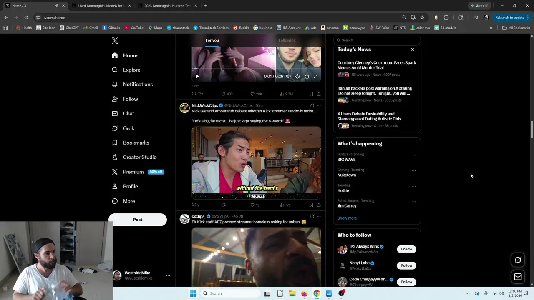Click the X search field

tap(377, 40)
